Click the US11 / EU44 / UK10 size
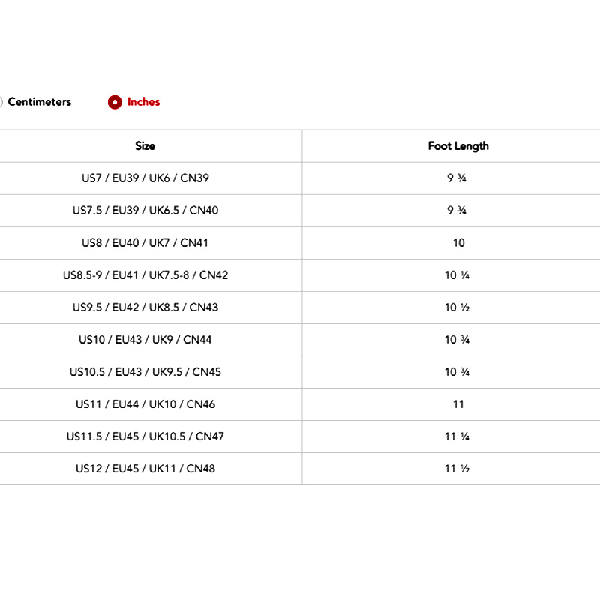The height and width of the screenshot is (600, 600). (145, 404)
